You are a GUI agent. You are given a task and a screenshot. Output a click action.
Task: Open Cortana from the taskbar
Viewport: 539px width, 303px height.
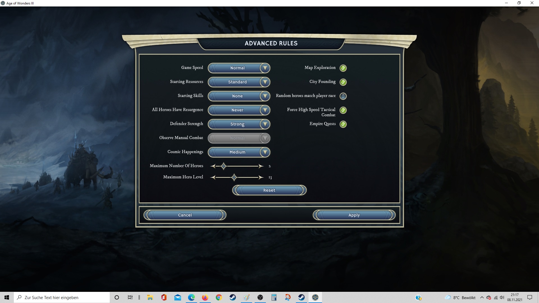117,297
